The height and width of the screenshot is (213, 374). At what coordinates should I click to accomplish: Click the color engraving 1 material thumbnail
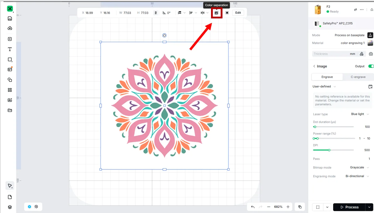pyautogui.click(x=370, y=43)
